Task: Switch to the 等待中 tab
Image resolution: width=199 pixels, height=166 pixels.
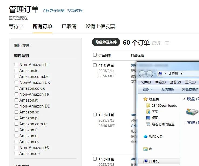Action: 16,26
